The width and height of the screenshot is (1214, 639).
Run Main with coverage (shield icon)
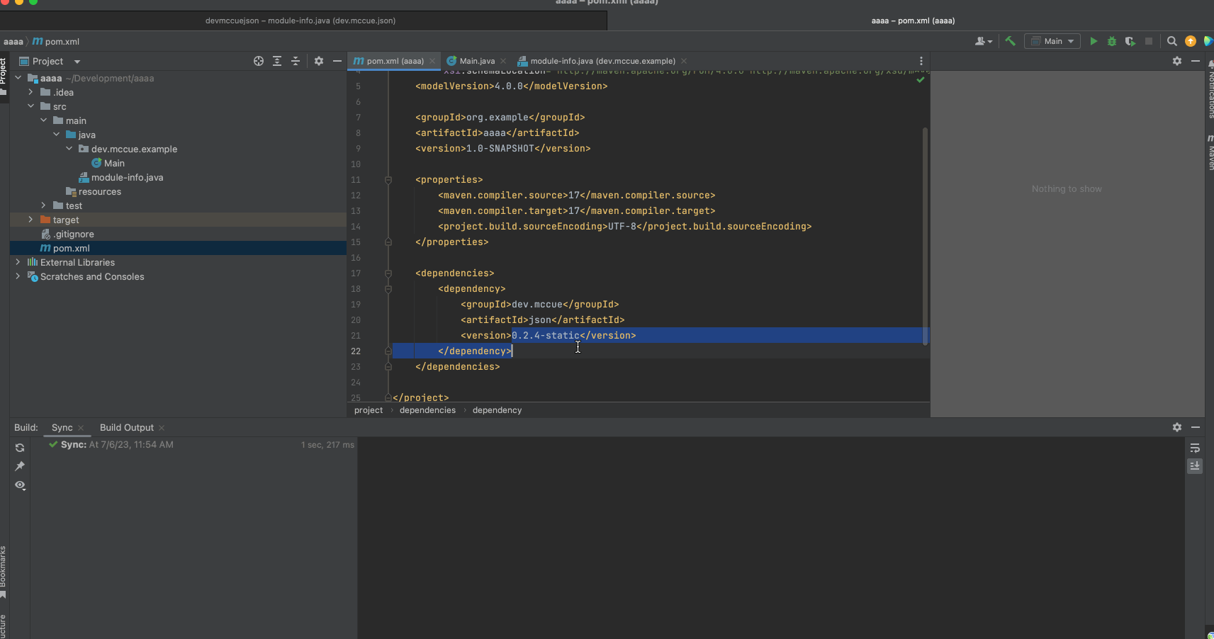(x=1131, y=41)
